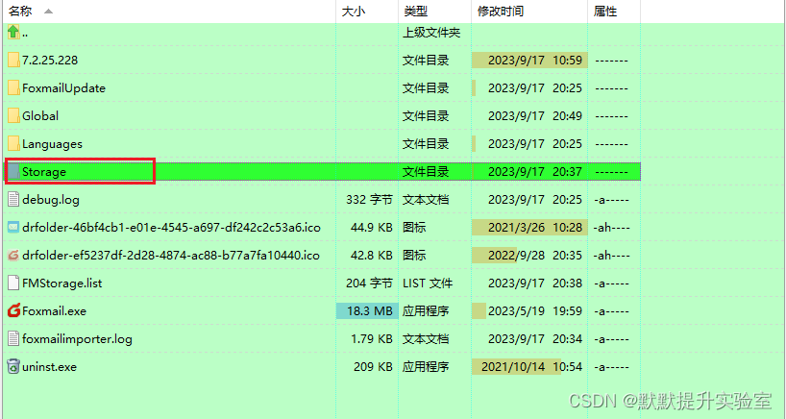Click the -ah---- attribute of drfolder-46bf4cb1
Viewport: 786px width, 419px height.
(611, 228)
